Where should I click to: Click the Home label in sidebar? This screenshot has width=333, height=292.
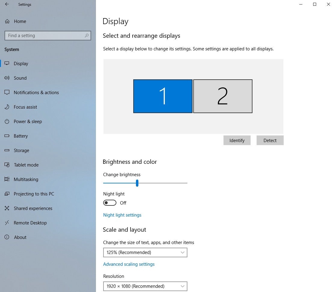click(20, 21)
